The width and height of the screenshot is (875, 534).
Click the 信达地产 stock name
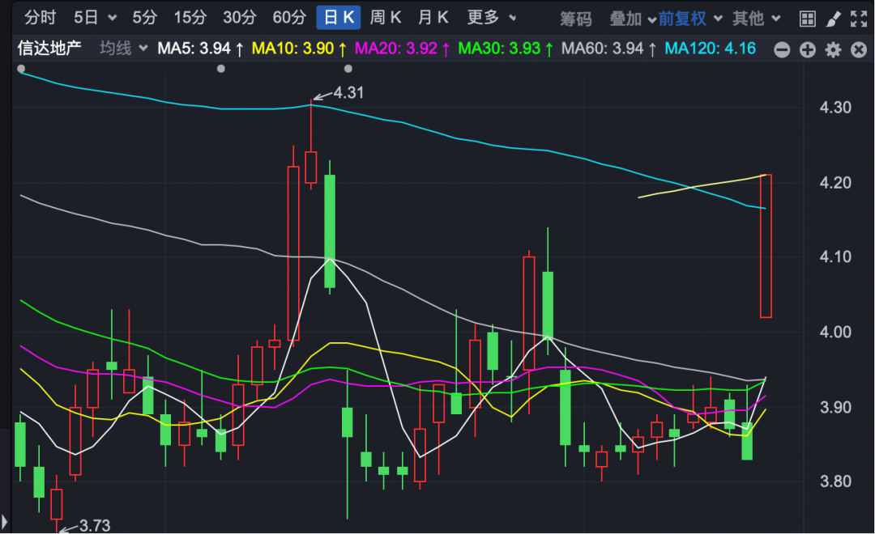pos(50,49)
